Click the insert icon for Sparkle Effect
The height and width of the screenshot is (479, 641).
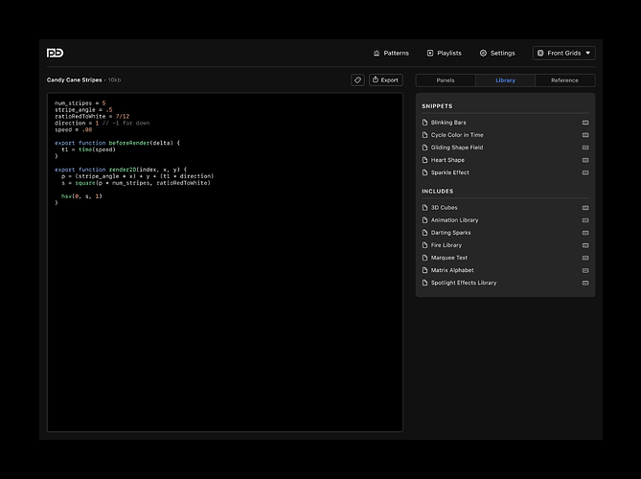coord(585,172)
